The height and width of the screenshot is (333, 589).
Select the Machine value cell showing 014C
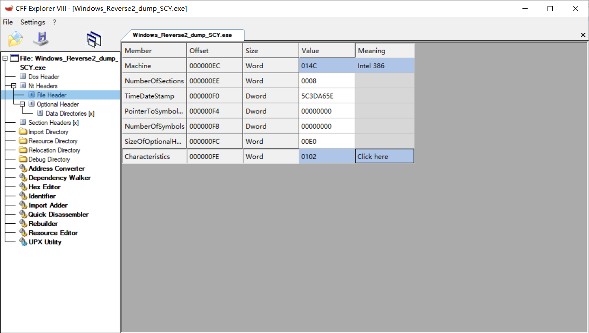(x=327, y=65)
